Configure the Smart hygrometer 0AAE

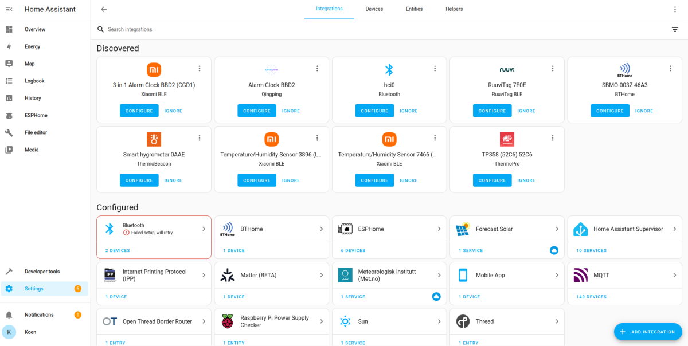pos(139,180)
